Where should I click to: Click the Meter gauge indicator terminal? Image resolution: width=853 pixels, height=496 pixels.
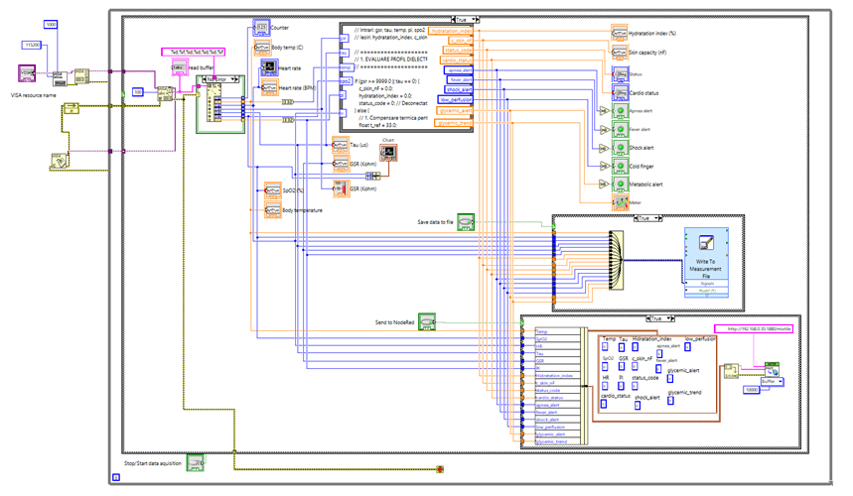pos(621,202)
